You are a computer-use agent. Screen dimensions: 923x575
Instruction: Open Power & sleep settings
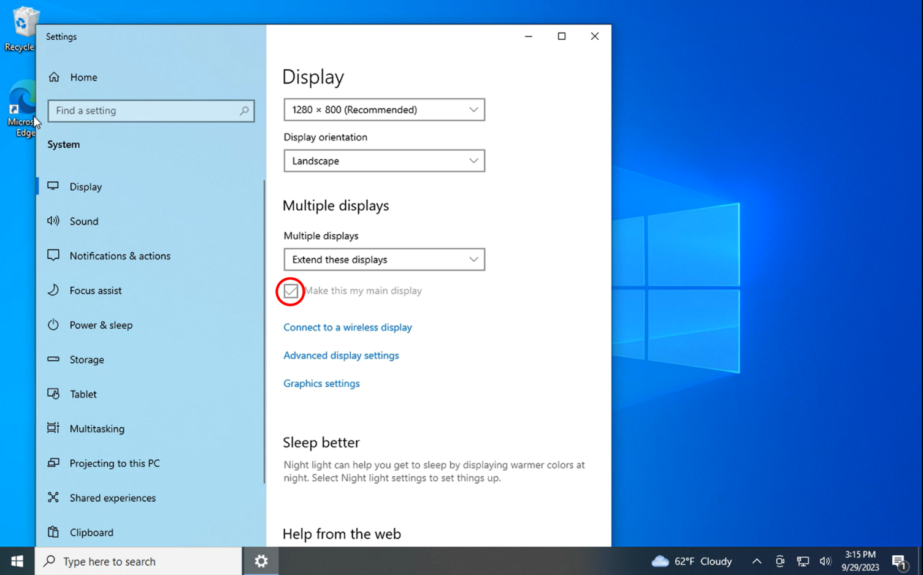pos(53,325)
